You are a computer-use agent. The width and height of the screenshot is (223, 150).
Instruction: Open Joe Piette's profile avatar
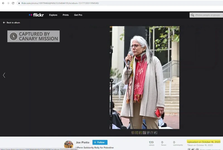click(x=69, y=144)
